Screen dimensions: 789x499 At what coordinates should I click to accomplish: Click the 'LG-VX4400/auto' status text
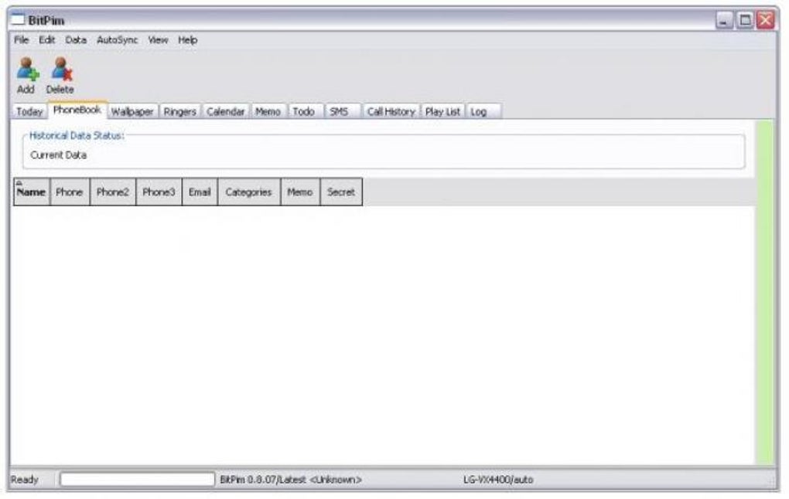point(498,480)
